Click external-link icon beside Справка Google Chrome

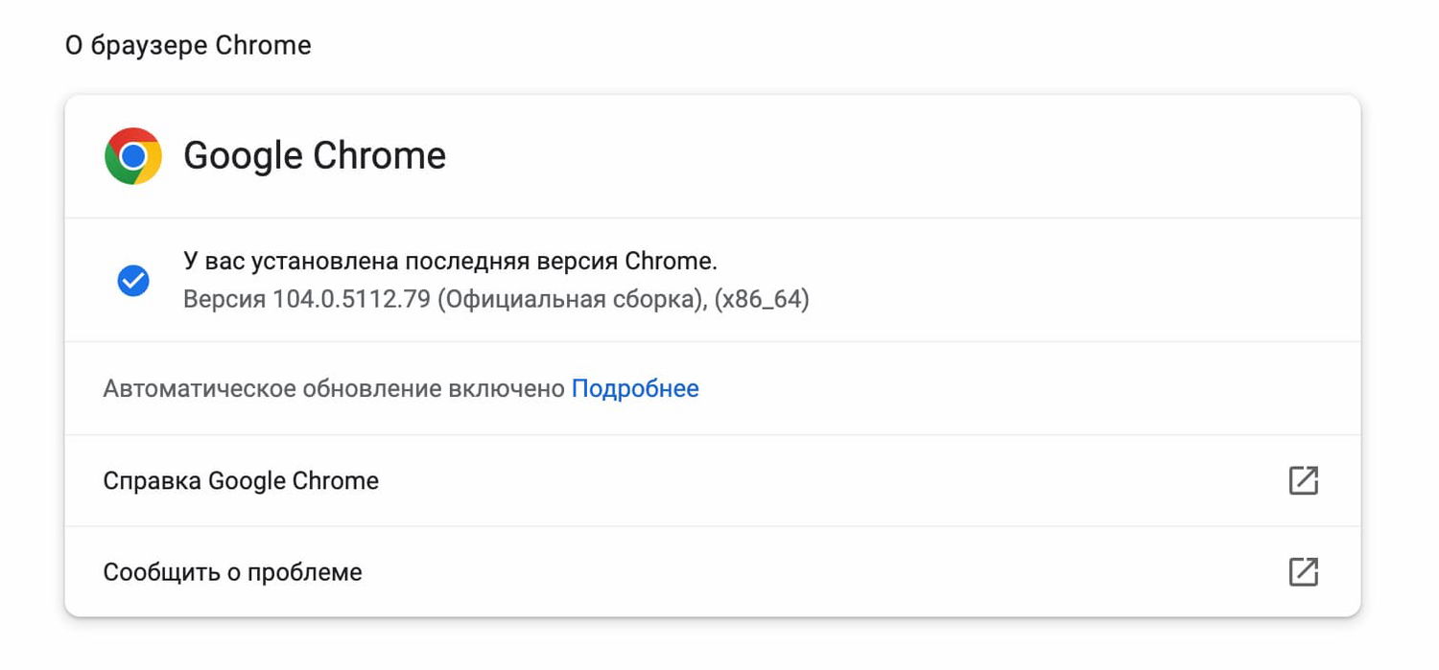point(1303,480)
